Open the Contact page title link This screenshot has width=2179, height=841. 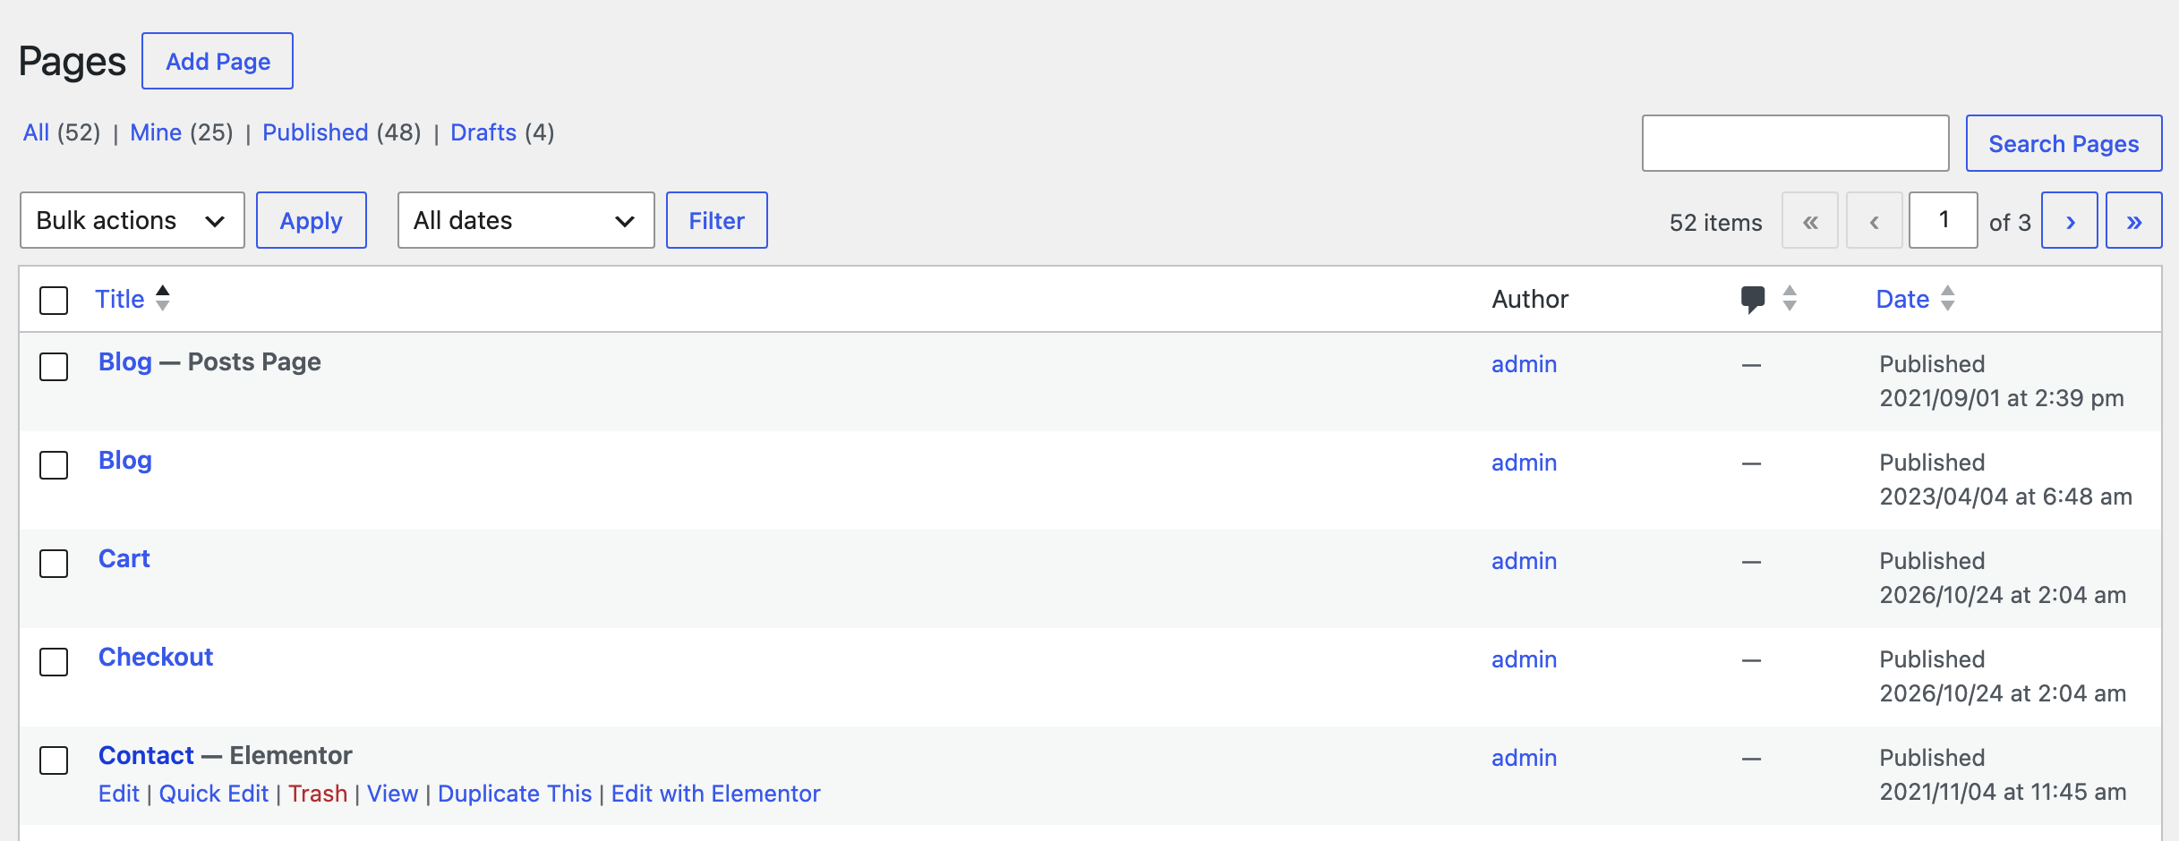[x=146, y=756]
